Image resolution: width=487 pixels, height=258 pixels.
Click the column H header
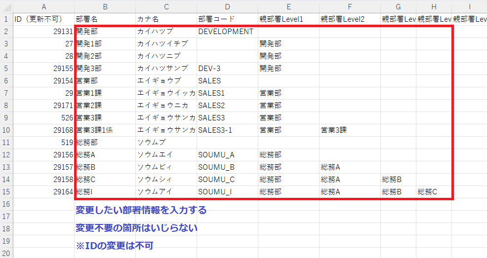pyautogui.click(x=434, y=6)
